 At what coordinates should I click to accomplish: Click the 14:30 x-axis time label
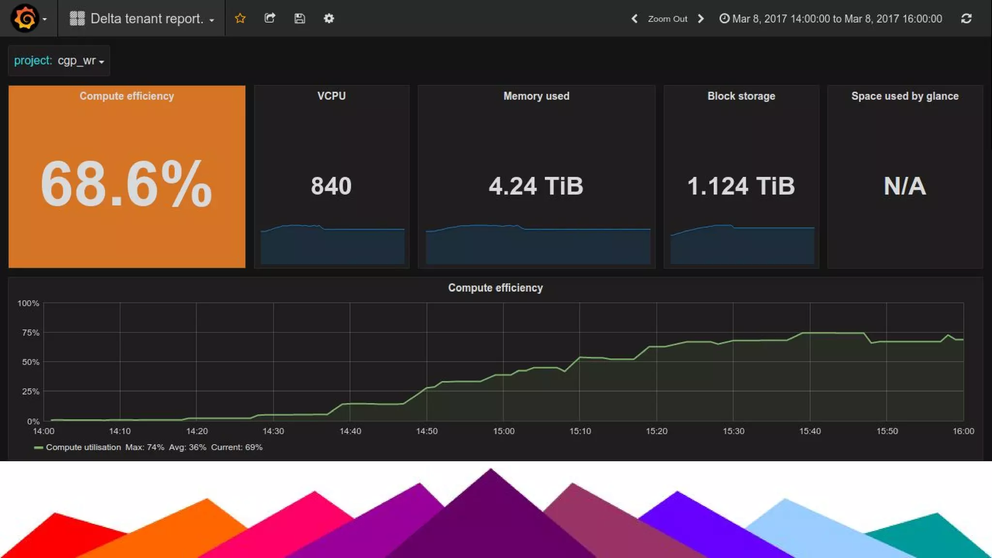pos(273,431)
